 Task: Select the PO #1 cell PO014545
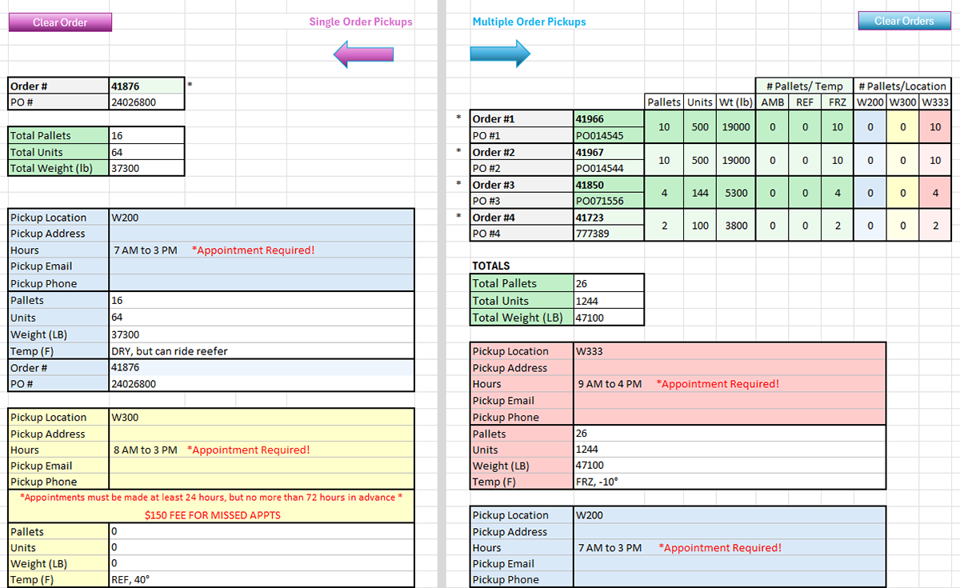pyautogui.click(x=609, y=135)
